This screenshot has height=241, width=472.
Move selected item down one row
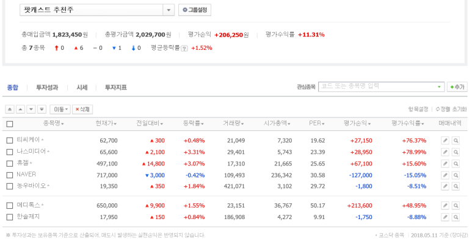click(31, 110)
